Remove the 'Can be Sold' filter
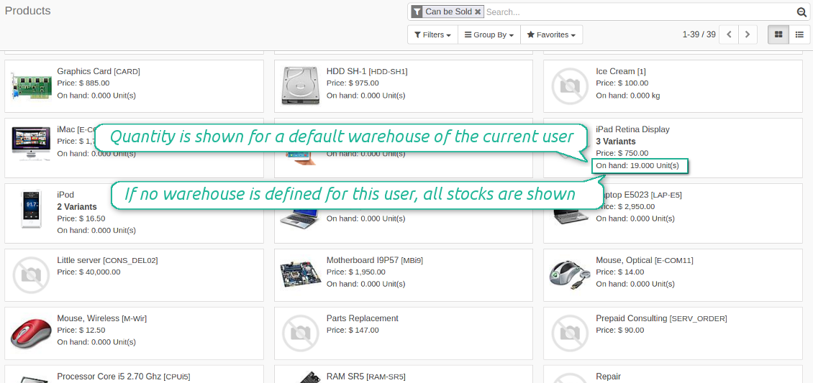The image size is (813, 383). [x=478, y=11]
